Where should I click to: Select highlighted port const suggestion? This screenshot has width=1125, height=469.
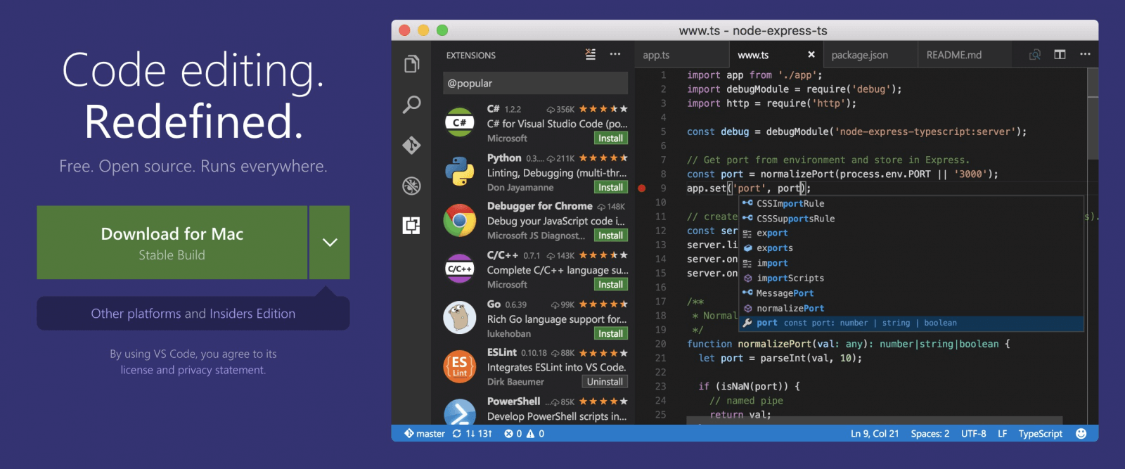click(x=911, y=323)
